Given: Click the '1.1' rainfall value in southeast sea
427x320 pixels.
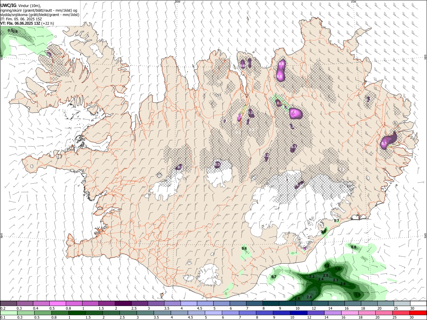Looking at the screenshot, I should 358,295.
